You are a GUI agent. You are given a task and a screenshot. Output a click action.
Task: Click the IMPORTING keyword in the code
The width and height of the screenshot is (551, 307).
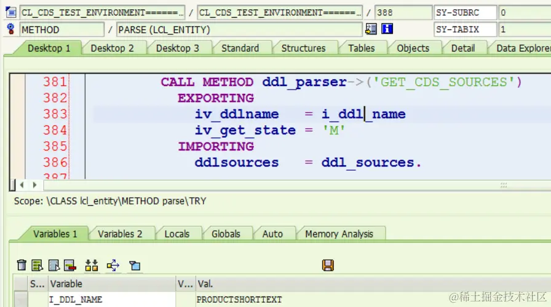pyautogui.click(x=216, y=147)
